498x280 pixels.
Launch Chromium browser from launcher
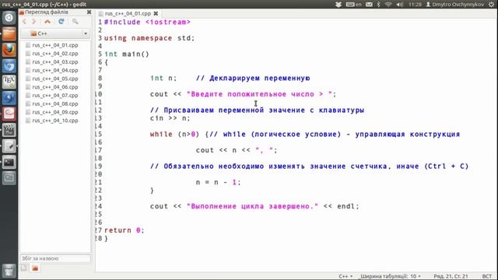(x=9, y=66)
